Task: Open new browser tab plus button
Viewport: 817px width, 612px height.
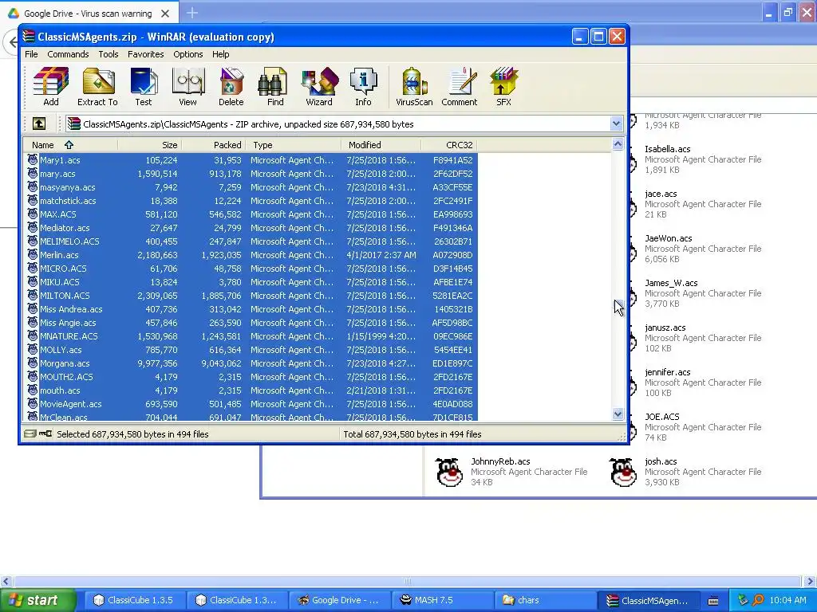Action: click(191, 13)
